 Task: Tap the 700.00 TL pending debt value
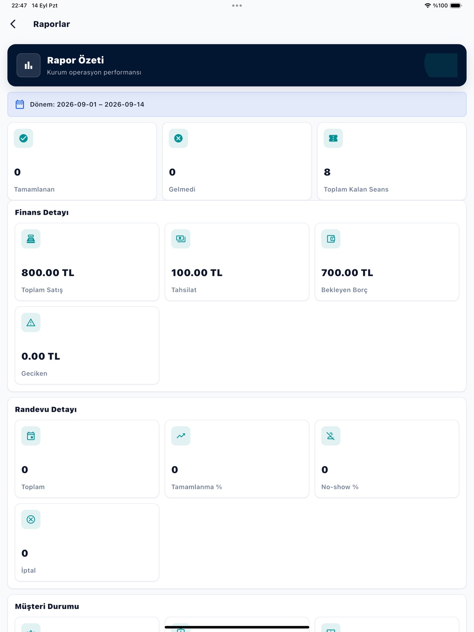coord(347,273)
